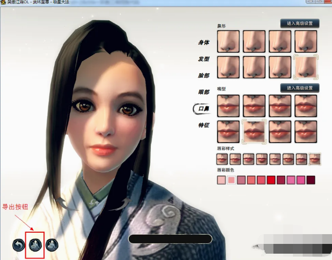
Task: Choose first nose shape in top row
Action: [x=228, y=41]
